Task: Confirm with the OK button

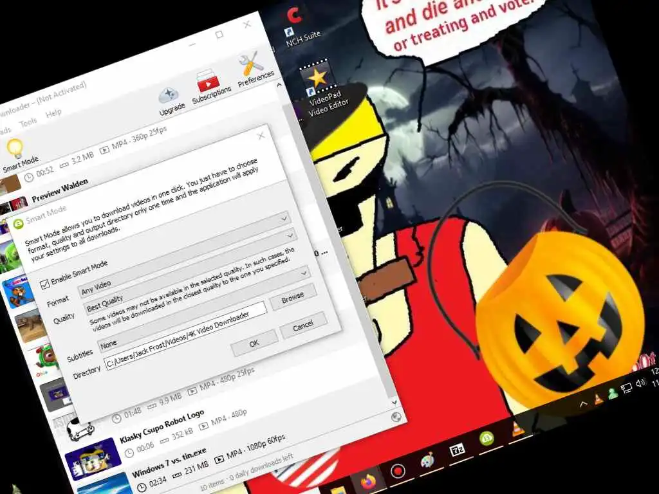Action: (x=254, y=343)
